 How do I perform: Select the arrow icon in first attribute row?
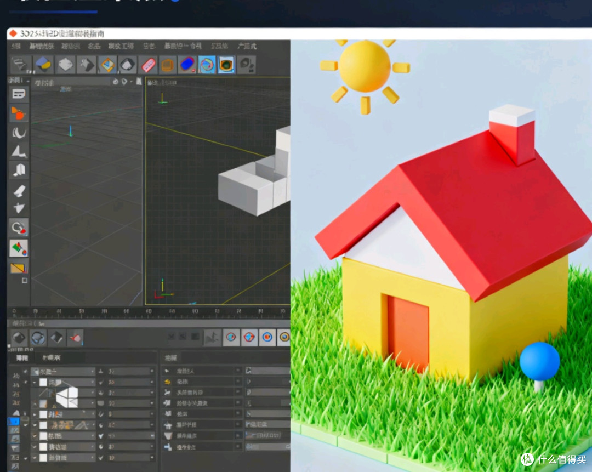click(167, 371)
